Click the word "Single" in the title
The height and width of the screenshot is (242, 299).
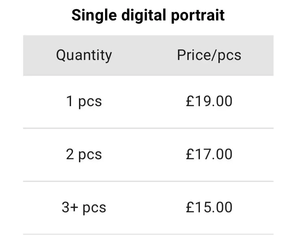94,15
